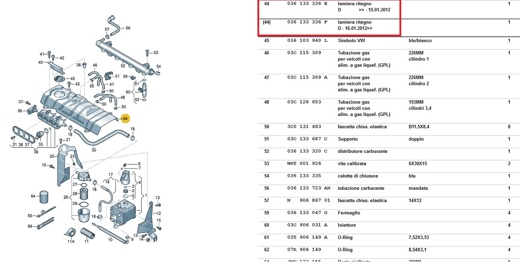The image size is (520, 264).
Task: Click callout 59 beside the clip
Action: [125, 76]
